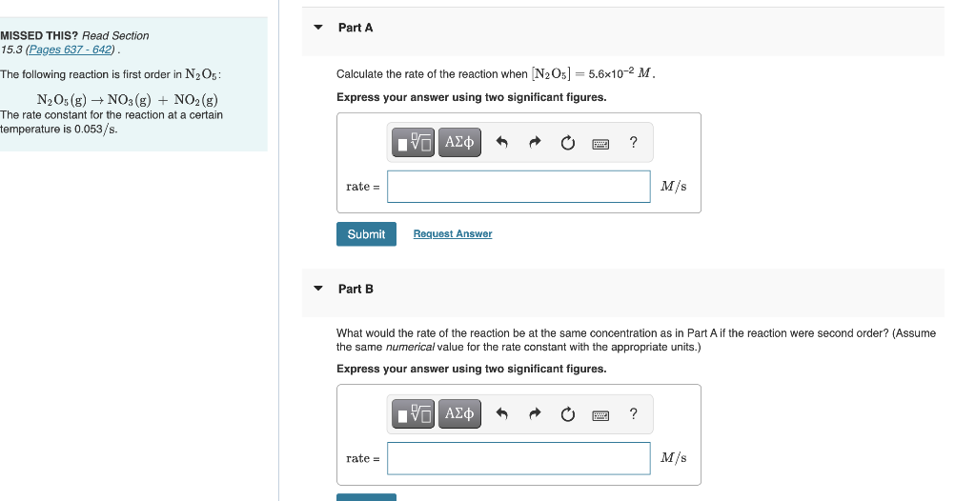Submit the Part A answer
976x501 pixels.
366,234
